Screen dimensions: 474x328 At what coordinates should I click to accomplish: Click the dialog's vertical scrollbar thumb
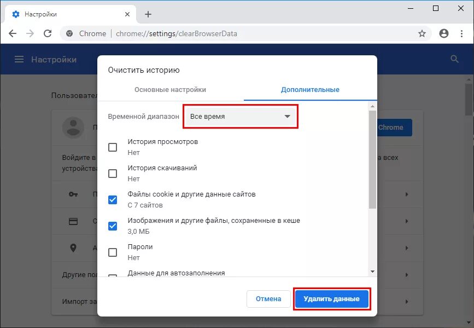372,159
